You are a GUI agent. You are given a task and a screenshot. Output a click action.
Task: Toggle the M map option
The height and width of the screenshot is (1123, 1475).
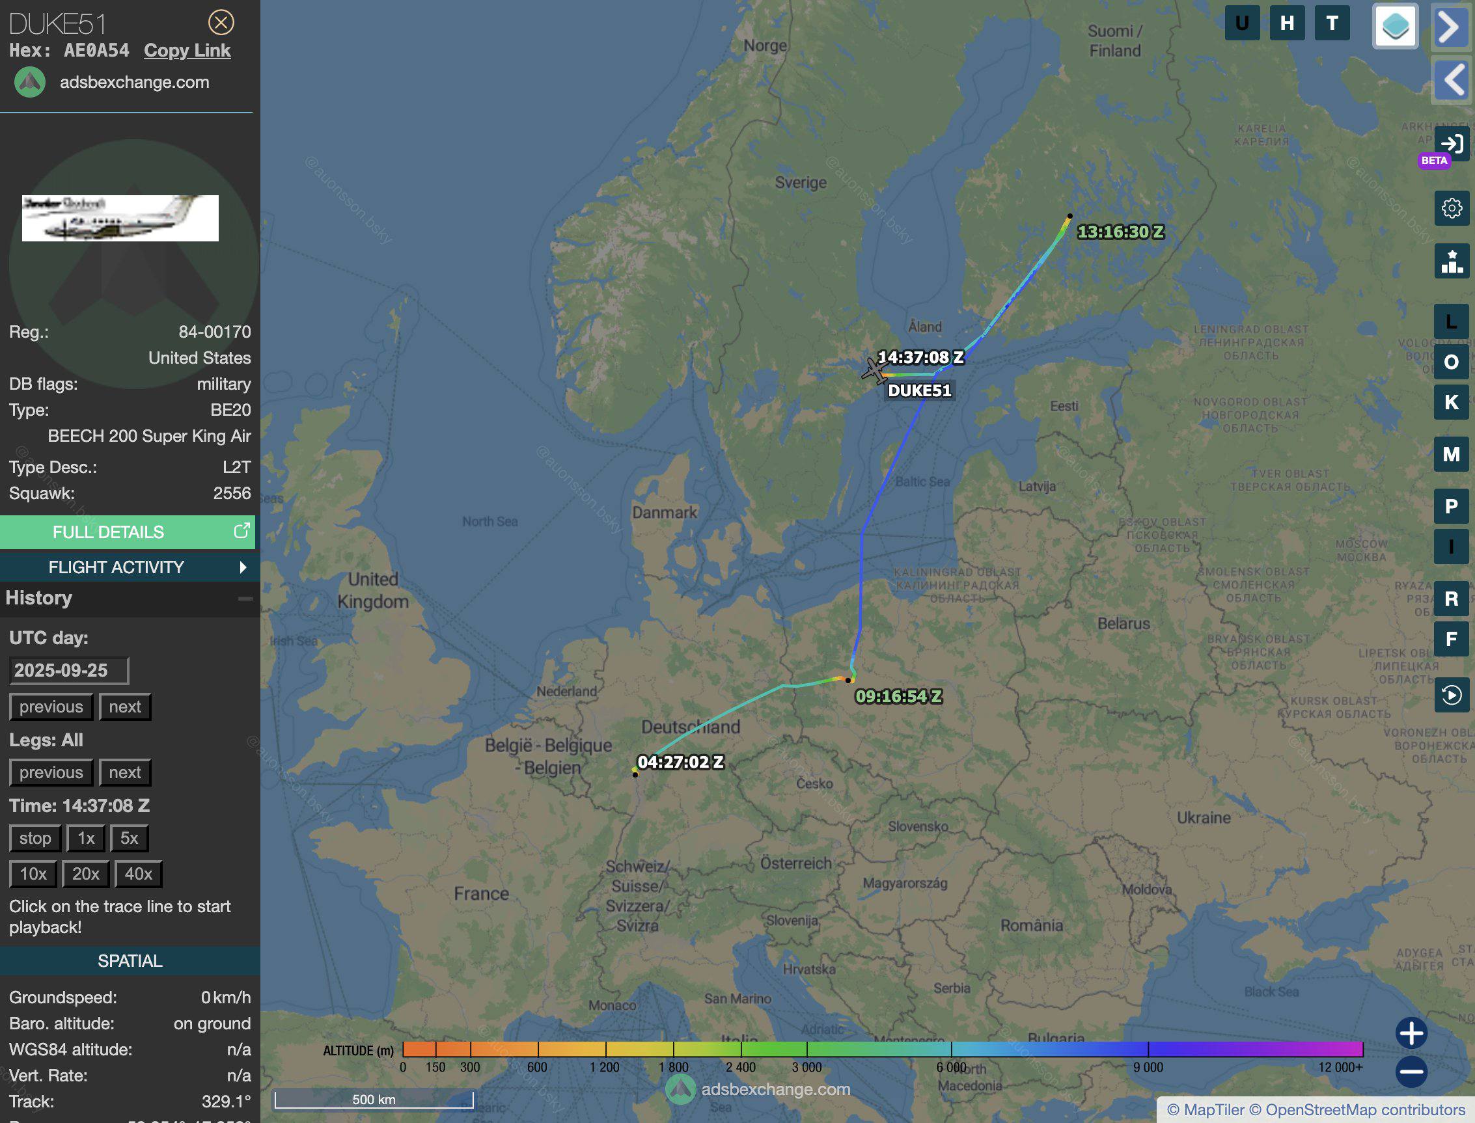[1451, 455]
